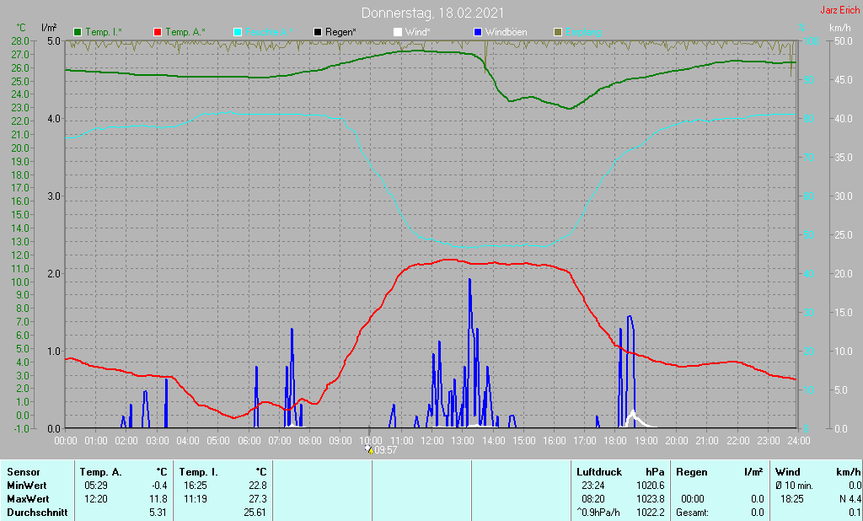Image resolution: width=863 pixels, height=521 pixels.
Task: Click the '09:57' time label below axis
Action: (x=386, y=450)
